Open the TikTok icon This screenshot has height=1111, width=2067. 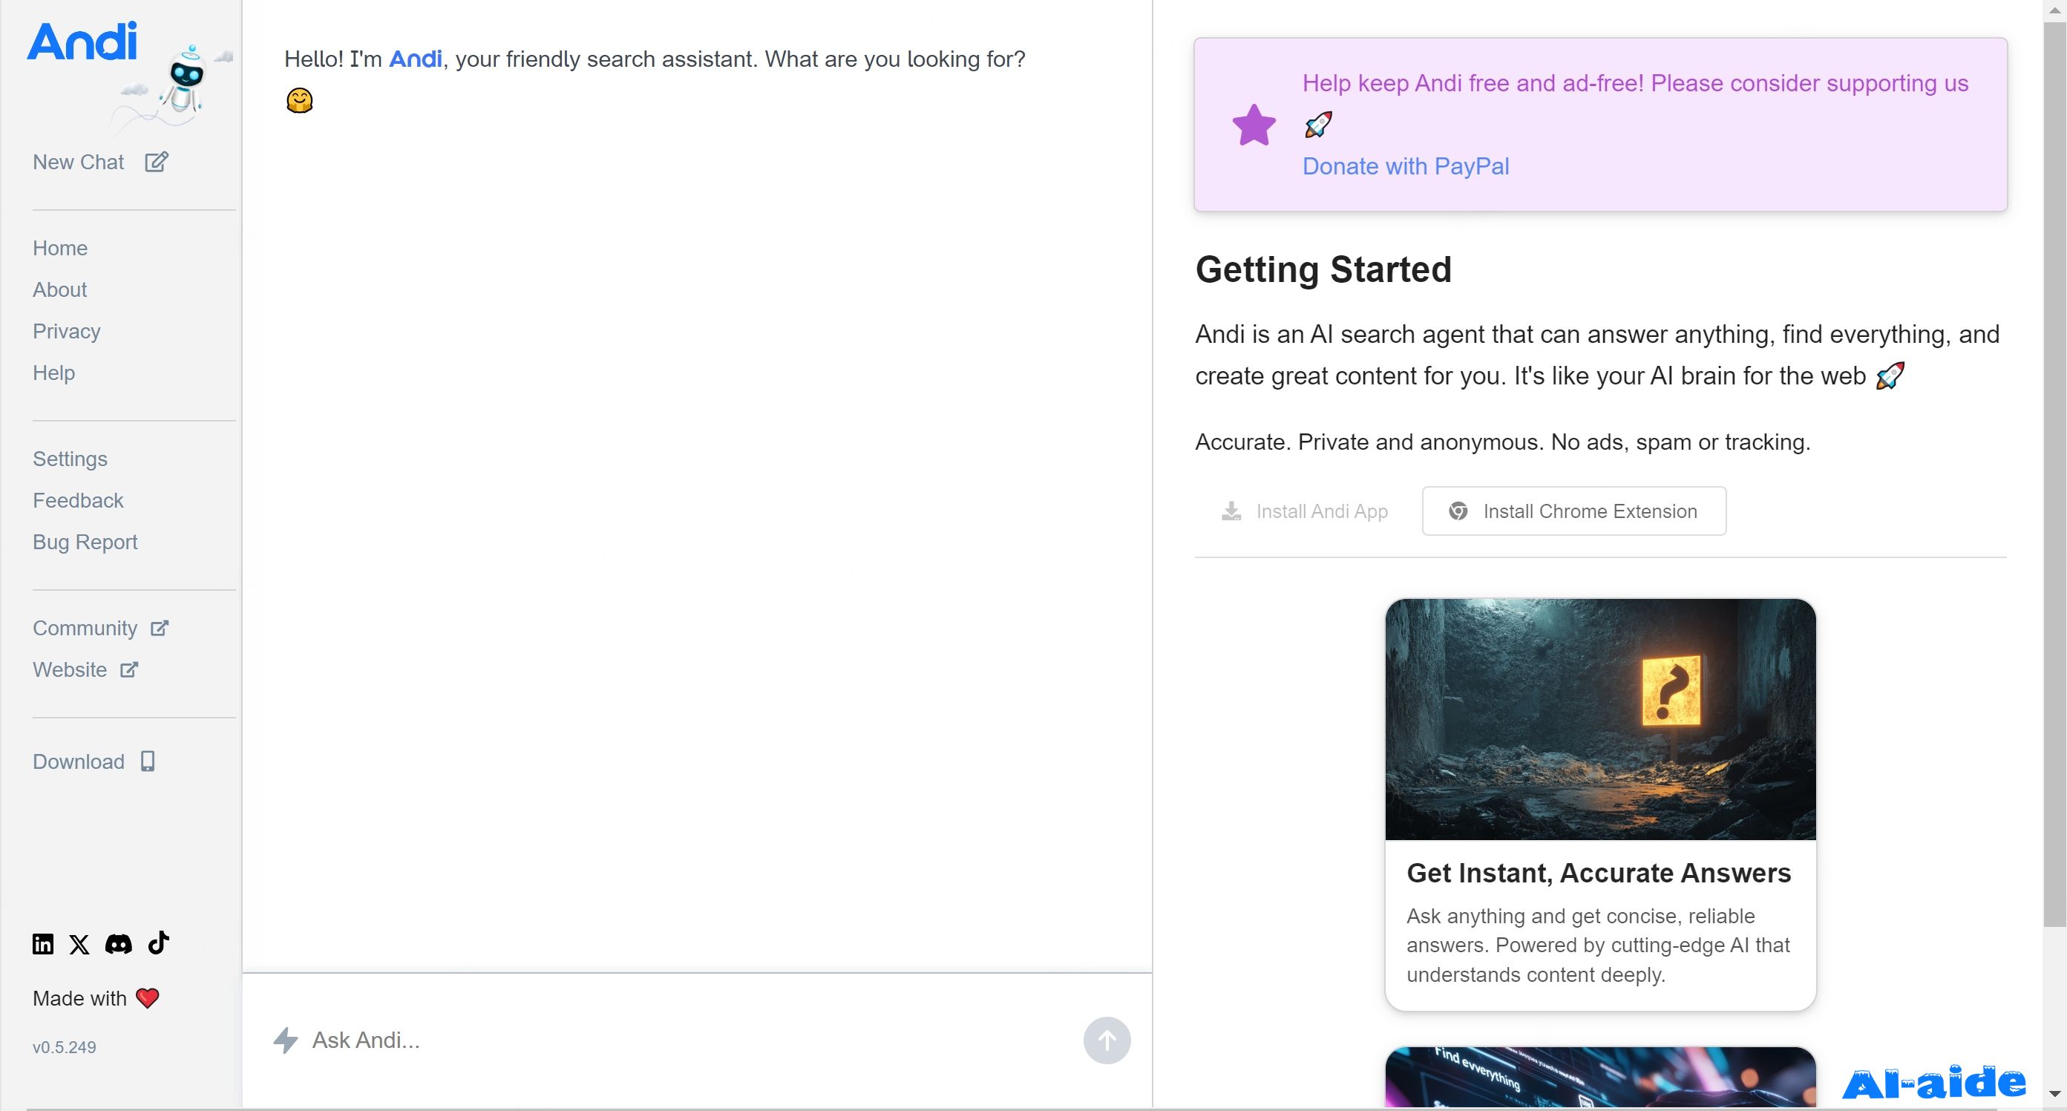pos(159,943)
